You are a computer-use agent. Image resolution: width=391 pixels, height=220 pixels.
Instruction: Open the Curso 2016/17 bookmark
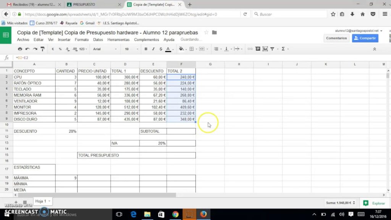point(44,23)
